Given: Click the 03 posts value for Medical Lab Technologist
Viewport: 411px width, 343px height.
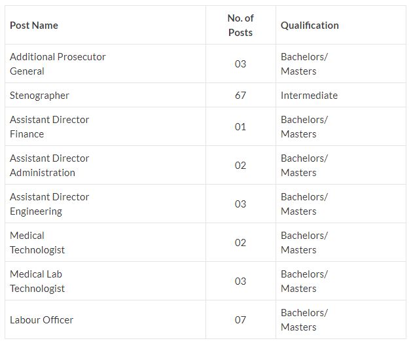Looking at the screenshot, I should coord(240,281).
